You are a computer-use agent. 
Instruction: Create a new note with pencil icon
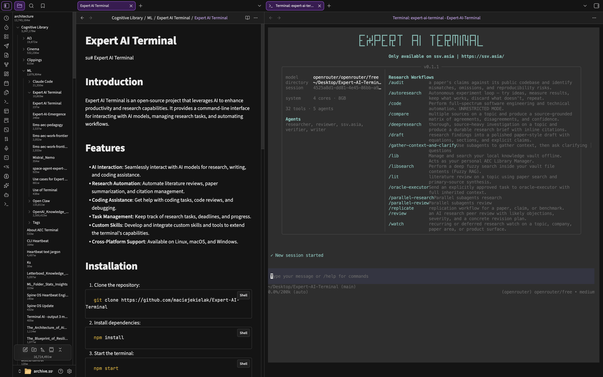[25, 350]
